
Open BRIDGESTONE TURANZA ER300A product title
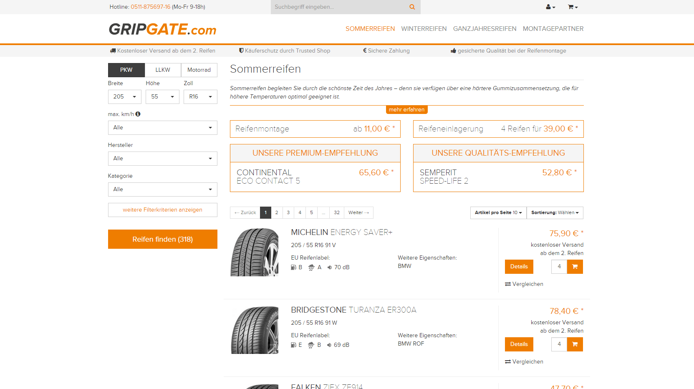tap(354, 310)
